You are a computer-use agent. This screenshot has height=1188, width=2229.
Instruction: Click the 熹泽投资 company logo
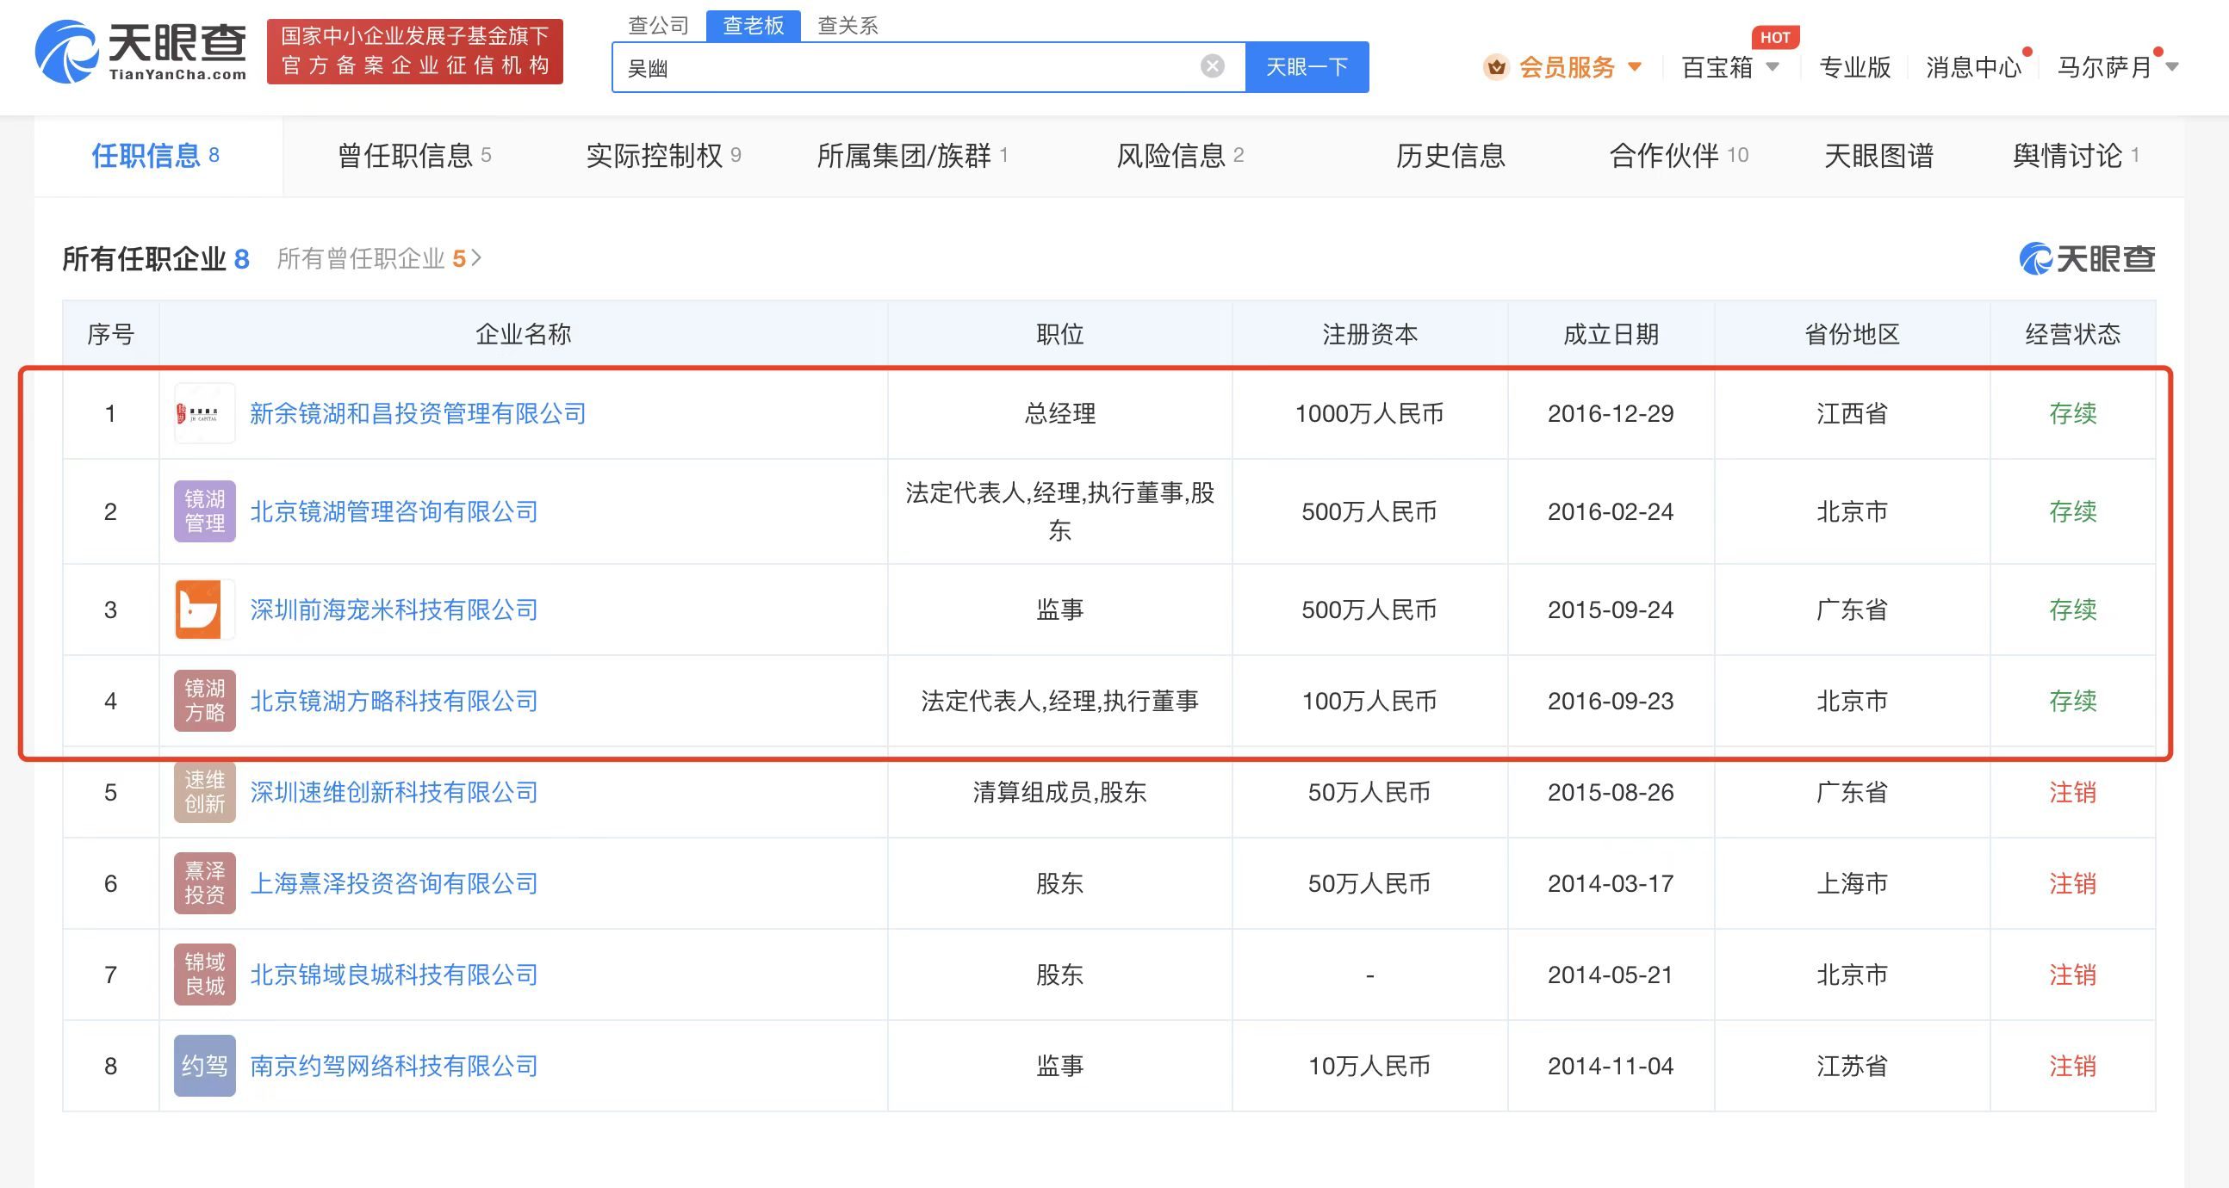[x=204, y=882]
